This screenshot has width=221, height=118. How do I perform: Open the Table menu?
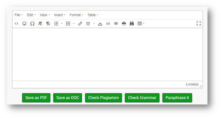coord(93,15)
